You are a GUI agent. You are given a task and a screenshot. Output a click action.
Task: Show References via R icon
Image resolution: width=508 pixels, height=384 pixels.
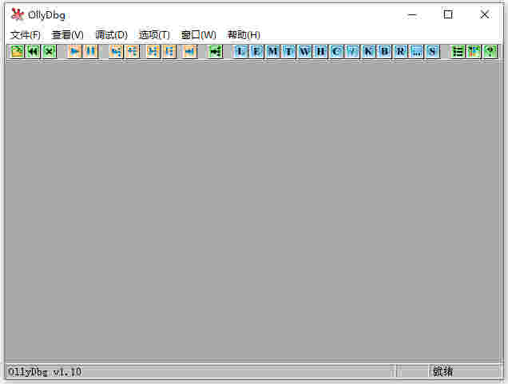400,51
